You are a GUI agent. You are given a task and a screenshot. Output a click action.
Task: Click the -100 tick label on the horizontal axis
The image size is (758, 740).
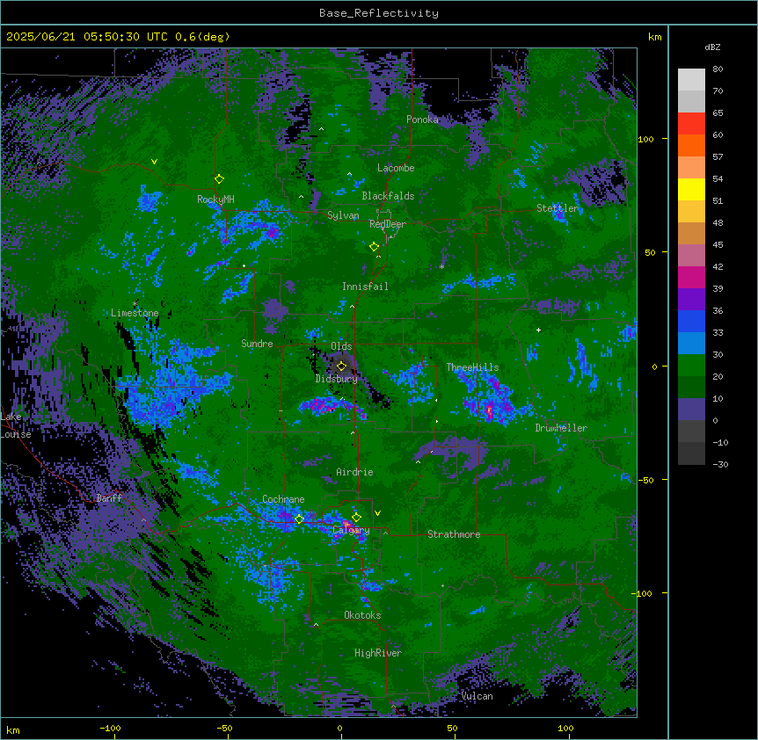click(110, 729)
